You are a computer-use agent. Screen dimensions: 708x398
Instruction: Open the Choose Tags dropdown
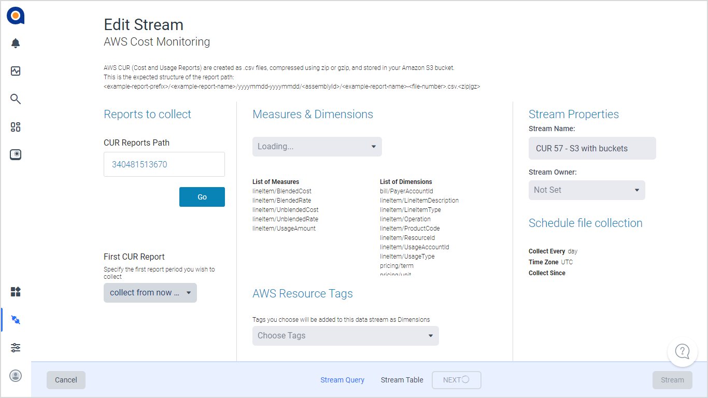(346, 336)
